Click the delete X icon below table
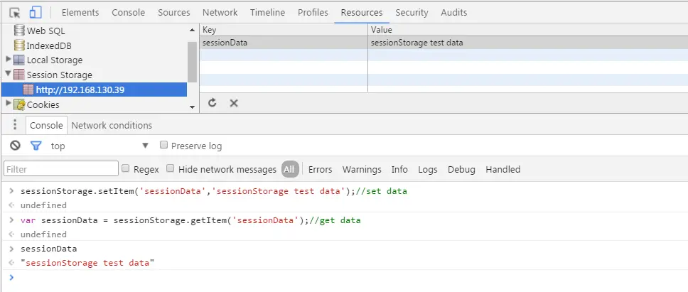This screenshot has height=292, width=688. point(234,103)
